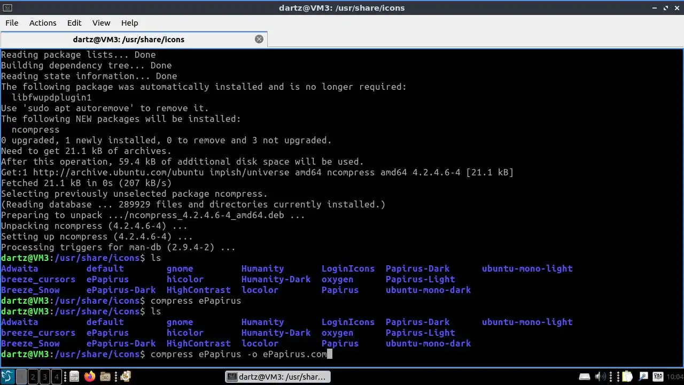Viewport: 684px width, 385px height.
Task: Click the archive.ubuntu.com URL text
Action: (118, 172)
